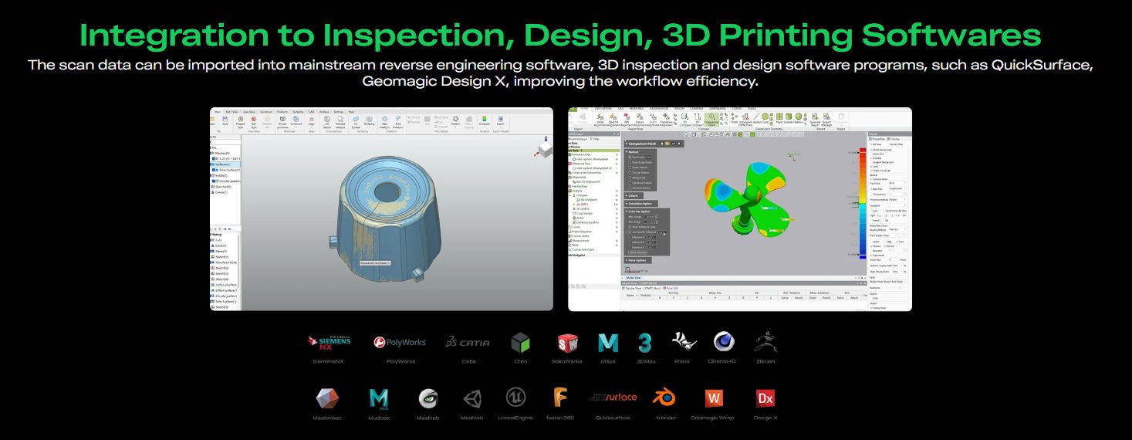This screenshot has width=1132, height=440.
Task: Switch to Scan Data tab in QuickSurface
Action: 249,112
